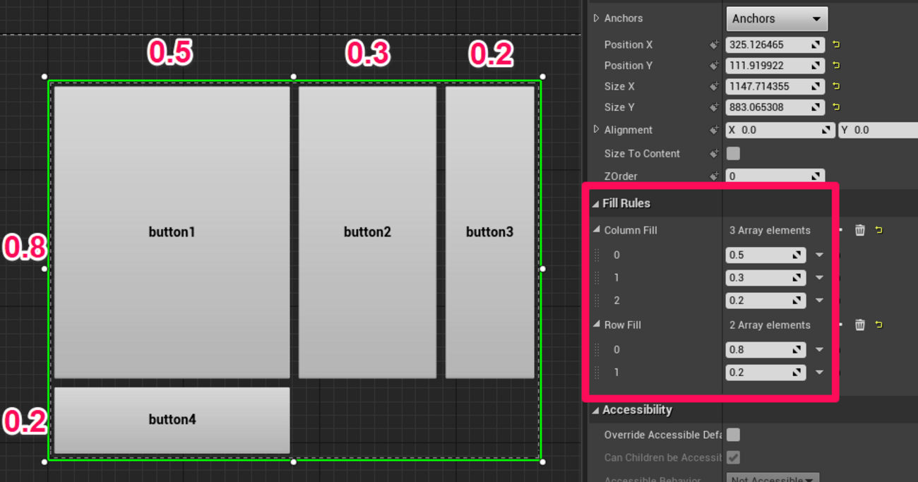Open the Accessible Behavior dropdown
Viewport: 918px width, 482px height.
(772, 478)
